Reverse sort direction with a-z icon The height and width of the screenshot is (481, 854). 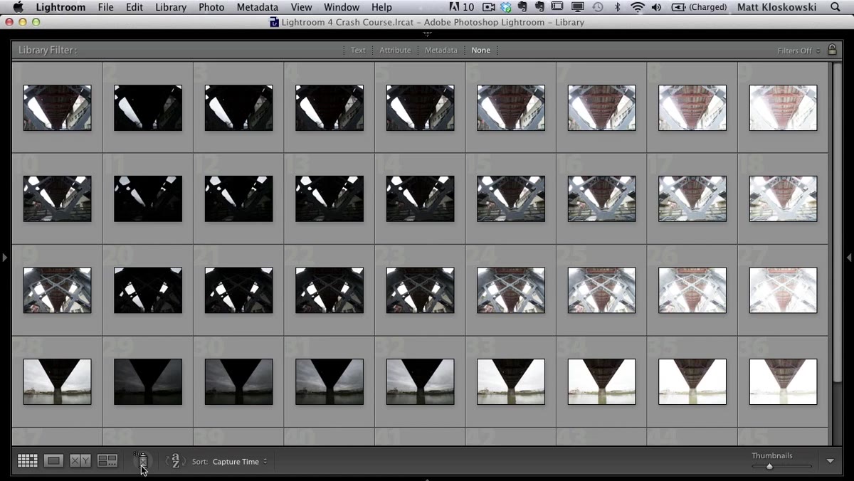[x=175, y=461]
